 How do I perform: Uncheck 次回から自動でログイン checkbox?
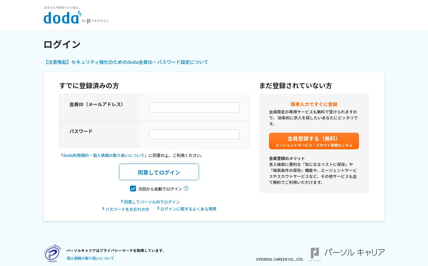(x=133, y=189)
